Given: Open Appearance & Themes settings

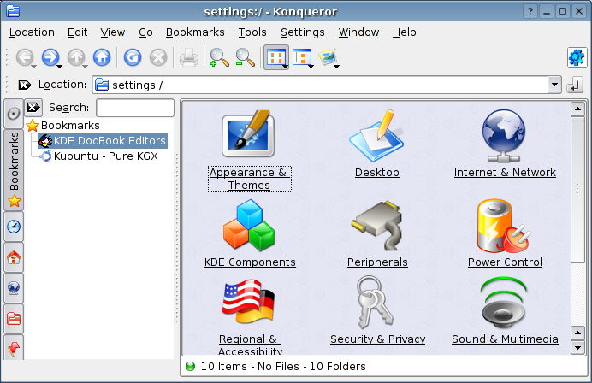Looking at the screenshot, I should [x=249, y=150].
